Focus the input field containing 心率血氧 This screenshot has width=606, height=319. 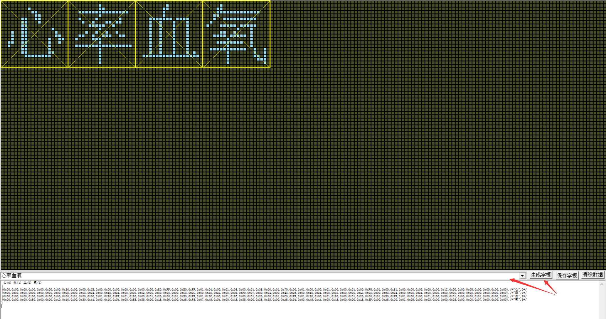click(x=252, y=276)
